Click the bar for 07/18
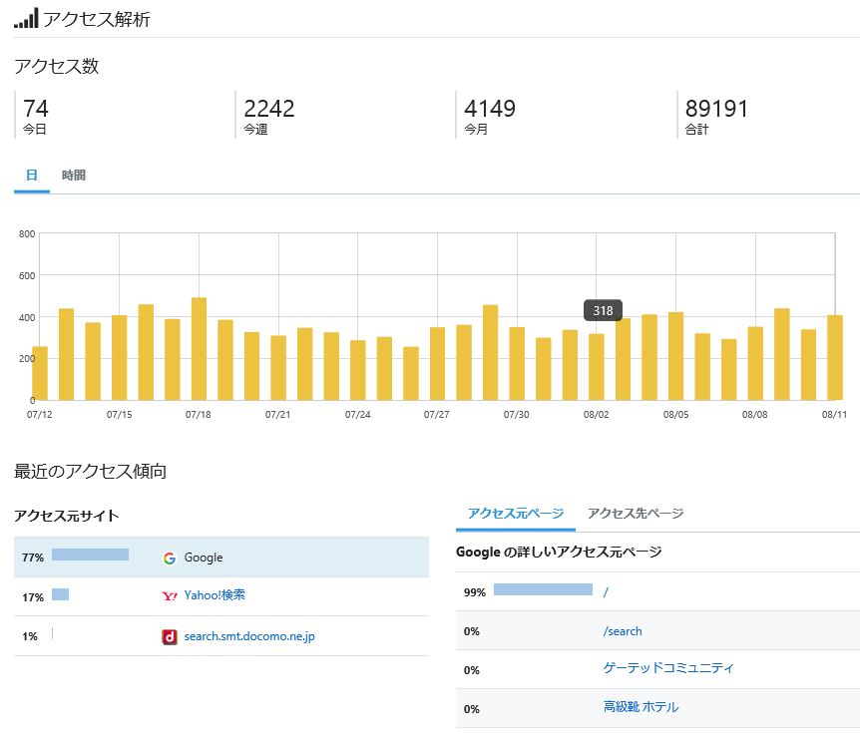The image size is (860, 745). coord(200,349)
